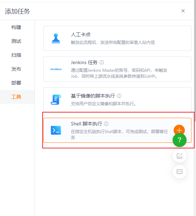The width and height of the screenshot is (196, 216).
Task: Choose the Jenkins 任务 description text
Action: [119, 73]
